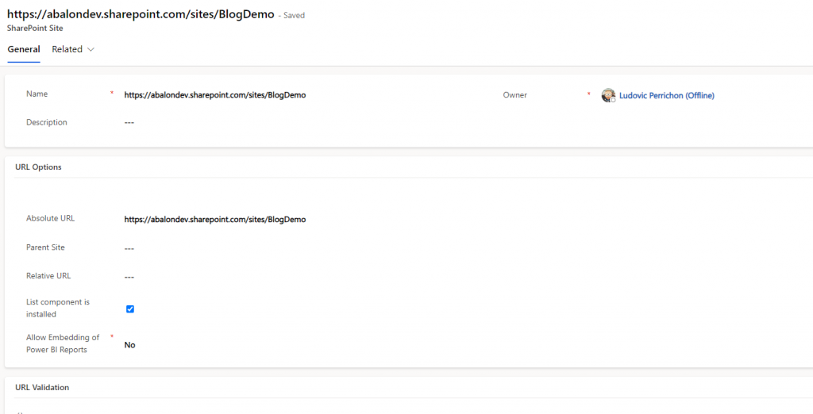The image size is (813, 414).
Task: Click the List component is installed label
Action: 57,308
